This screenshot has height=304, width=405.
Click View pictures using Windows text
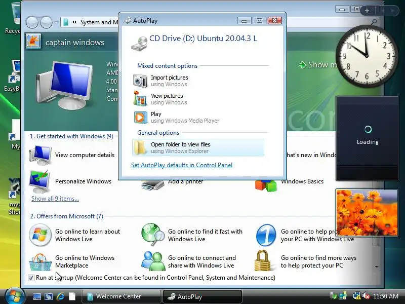point(169,99)
